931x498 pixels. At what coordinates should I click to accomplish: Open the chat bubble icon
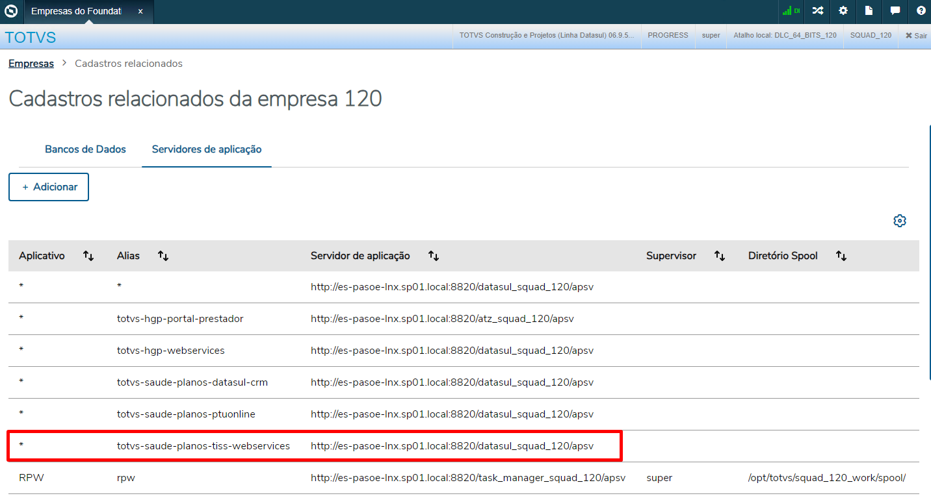pyautogui.click(x=895, y=11)
